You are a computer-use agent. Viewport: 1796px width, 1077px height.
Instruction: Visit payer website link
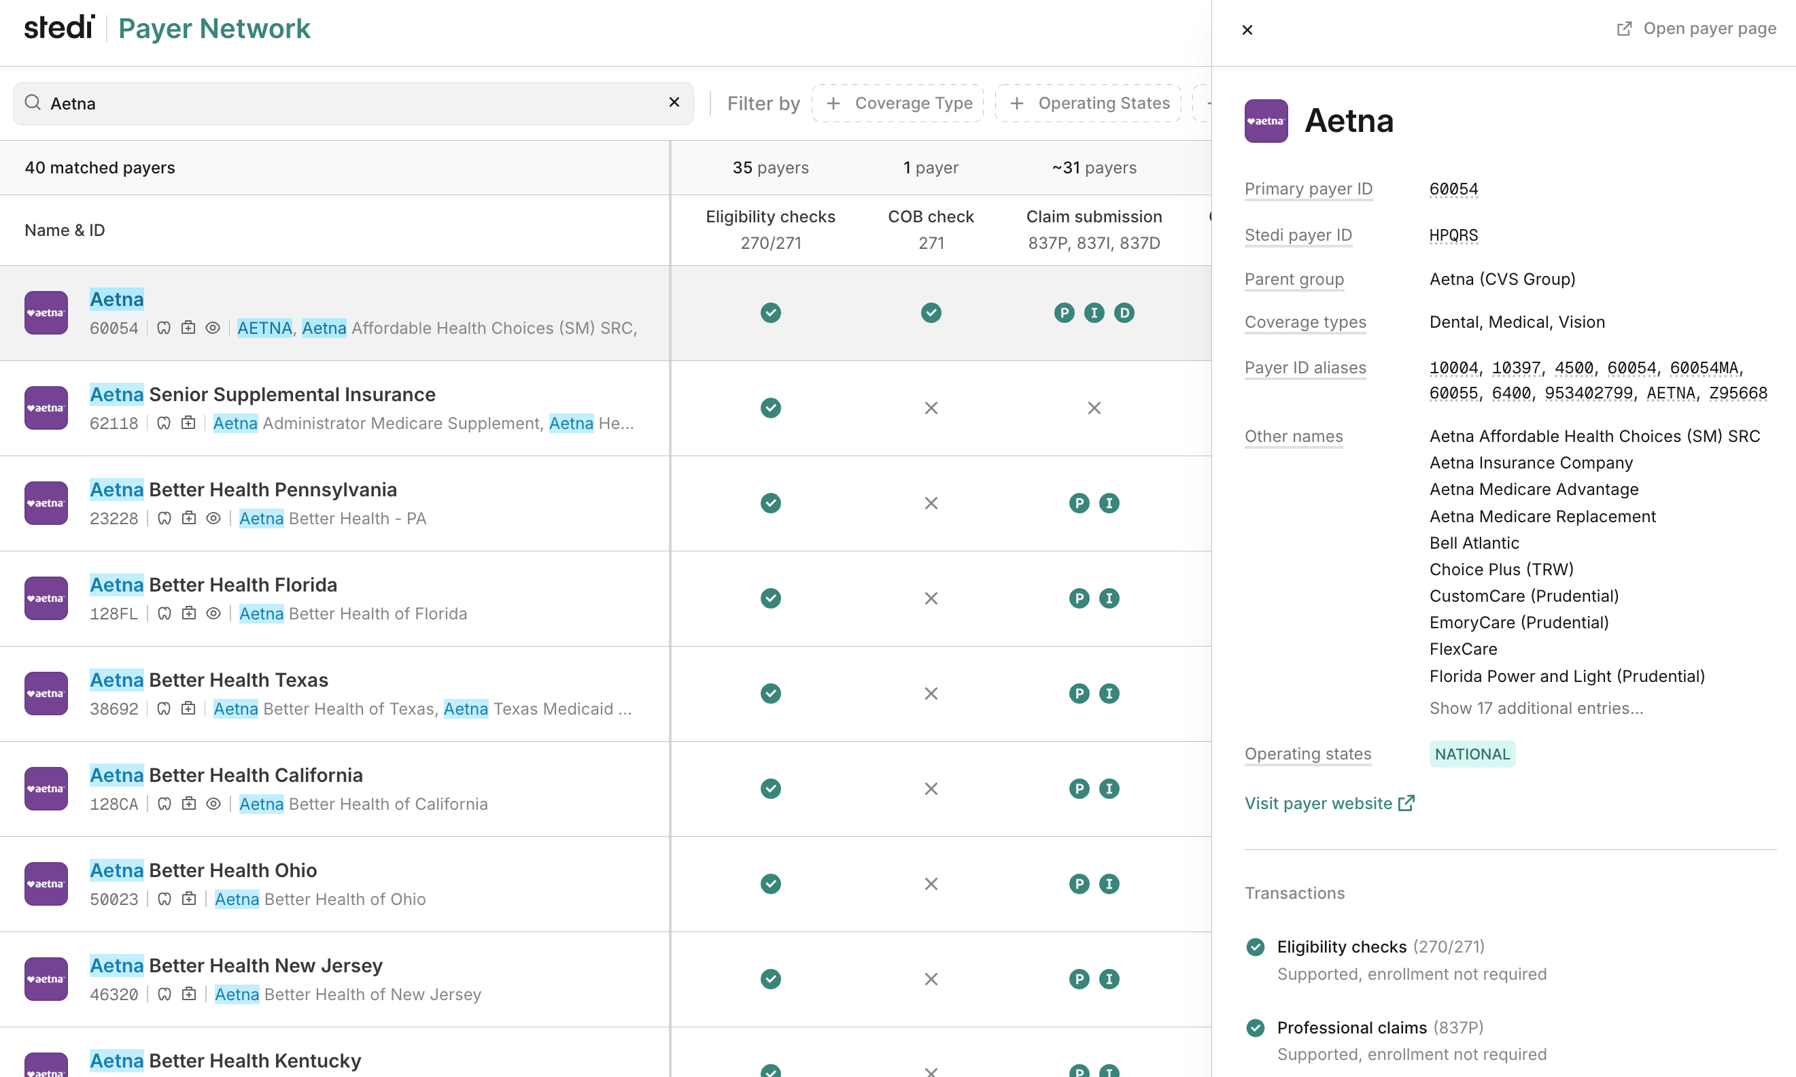click(x=1329, y=803)
